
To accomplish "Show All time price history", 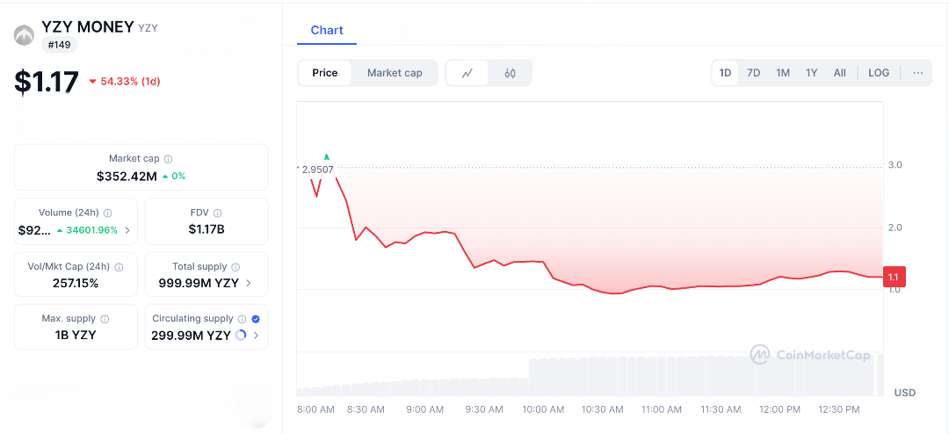I will pos(839,73).
